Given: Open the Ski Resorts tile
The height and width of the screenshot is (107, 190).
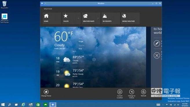Looking at the screenshot, I should [111, 18].
